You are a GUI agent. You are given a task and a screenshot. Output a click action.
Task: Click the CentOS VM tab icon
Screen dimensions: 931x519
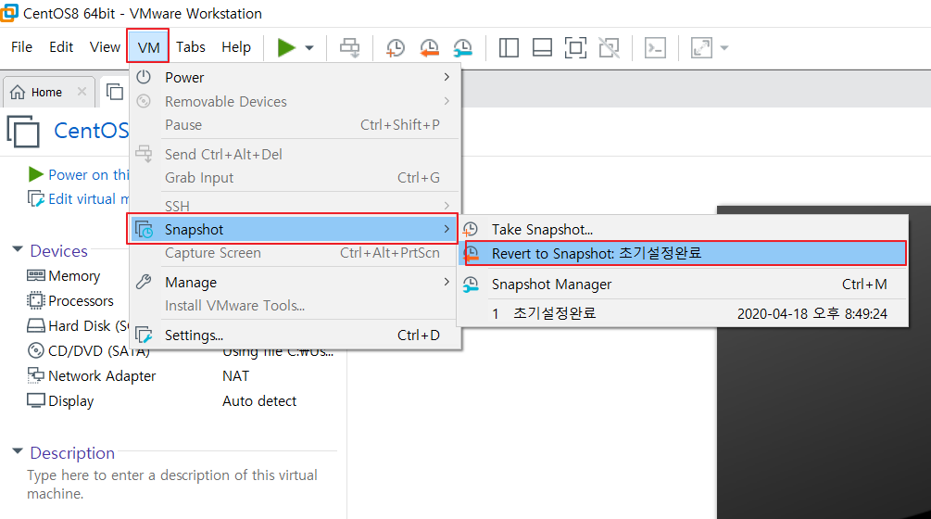pos(115,92)
